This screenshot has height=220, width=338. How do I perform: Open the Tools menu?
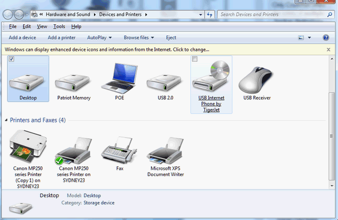click(x=59, y=27)
